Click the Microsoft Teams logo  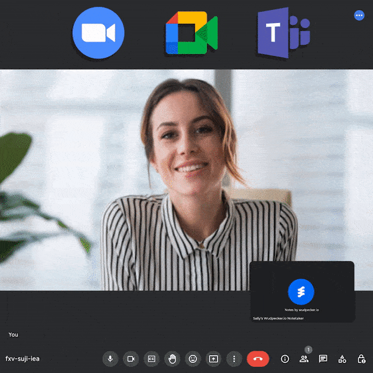[x=283, y=33]
